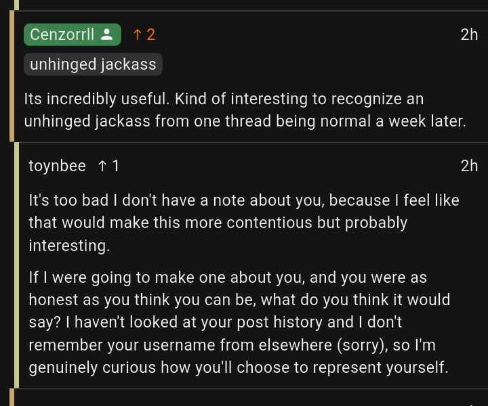Click the score 1 next to toynbee
The height and width of the screenshot is (406, 488).
point(115,166)
